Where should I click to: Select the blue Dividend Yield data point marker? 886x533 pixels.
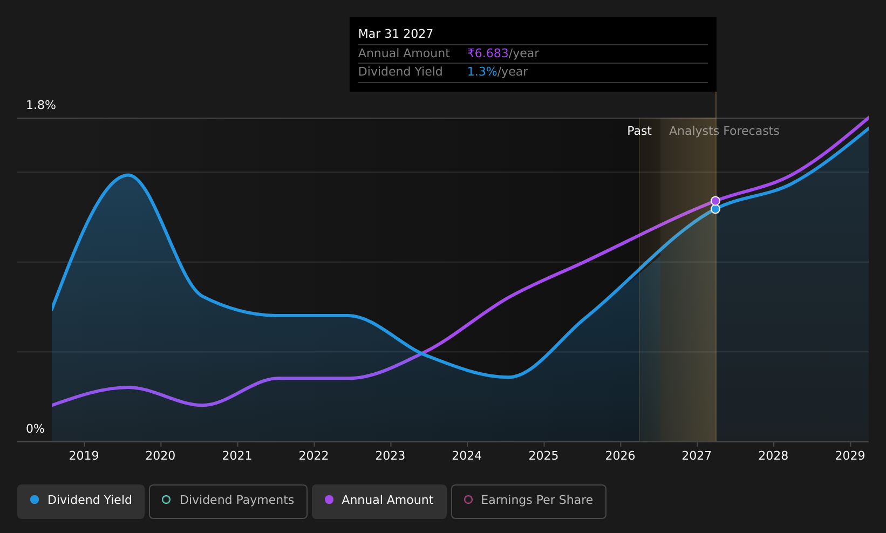point(715,209)
